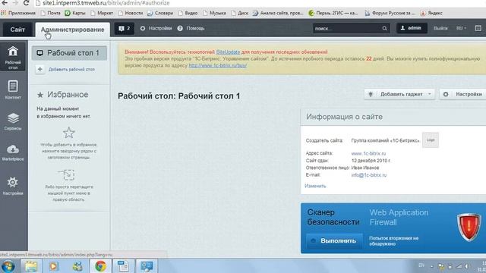This screenshot has width=486, height=273.
Task: Open the www.1c-bitrix.ru site address link
Action: click(368, 153)
